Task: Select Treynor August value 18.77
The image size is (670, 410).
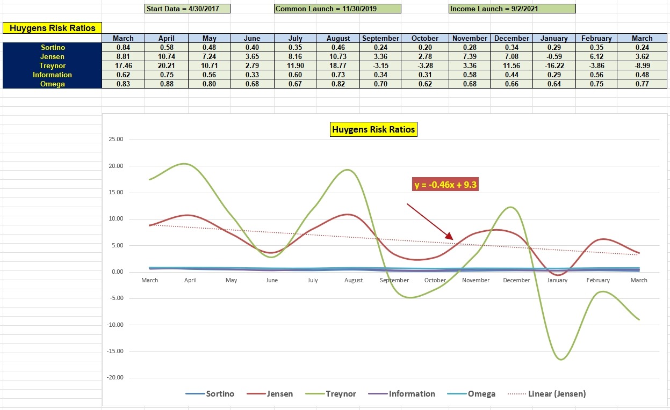Action: tap(338, 65)
